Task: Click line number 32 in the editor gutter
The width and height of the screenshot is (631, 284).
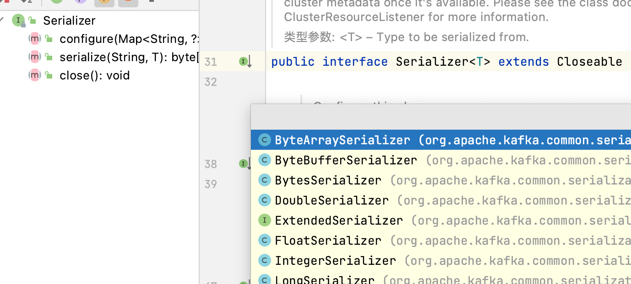Action: tap(211, 82)
